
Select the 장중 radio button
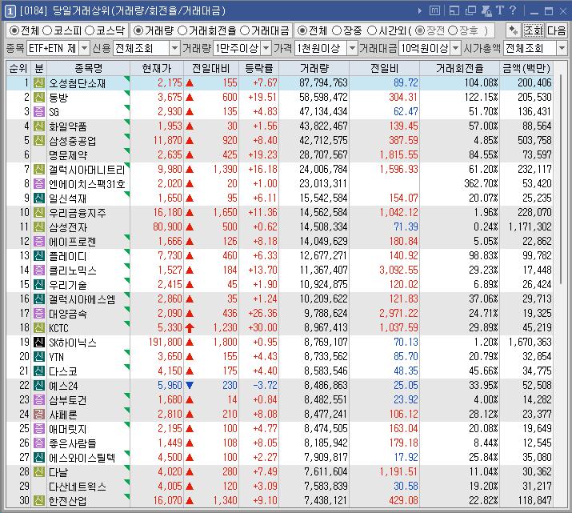(337, 30)
